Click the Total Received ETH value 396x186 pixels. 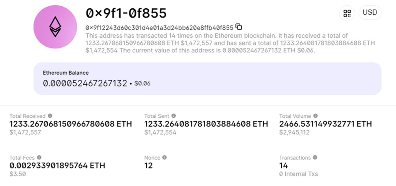71,124
